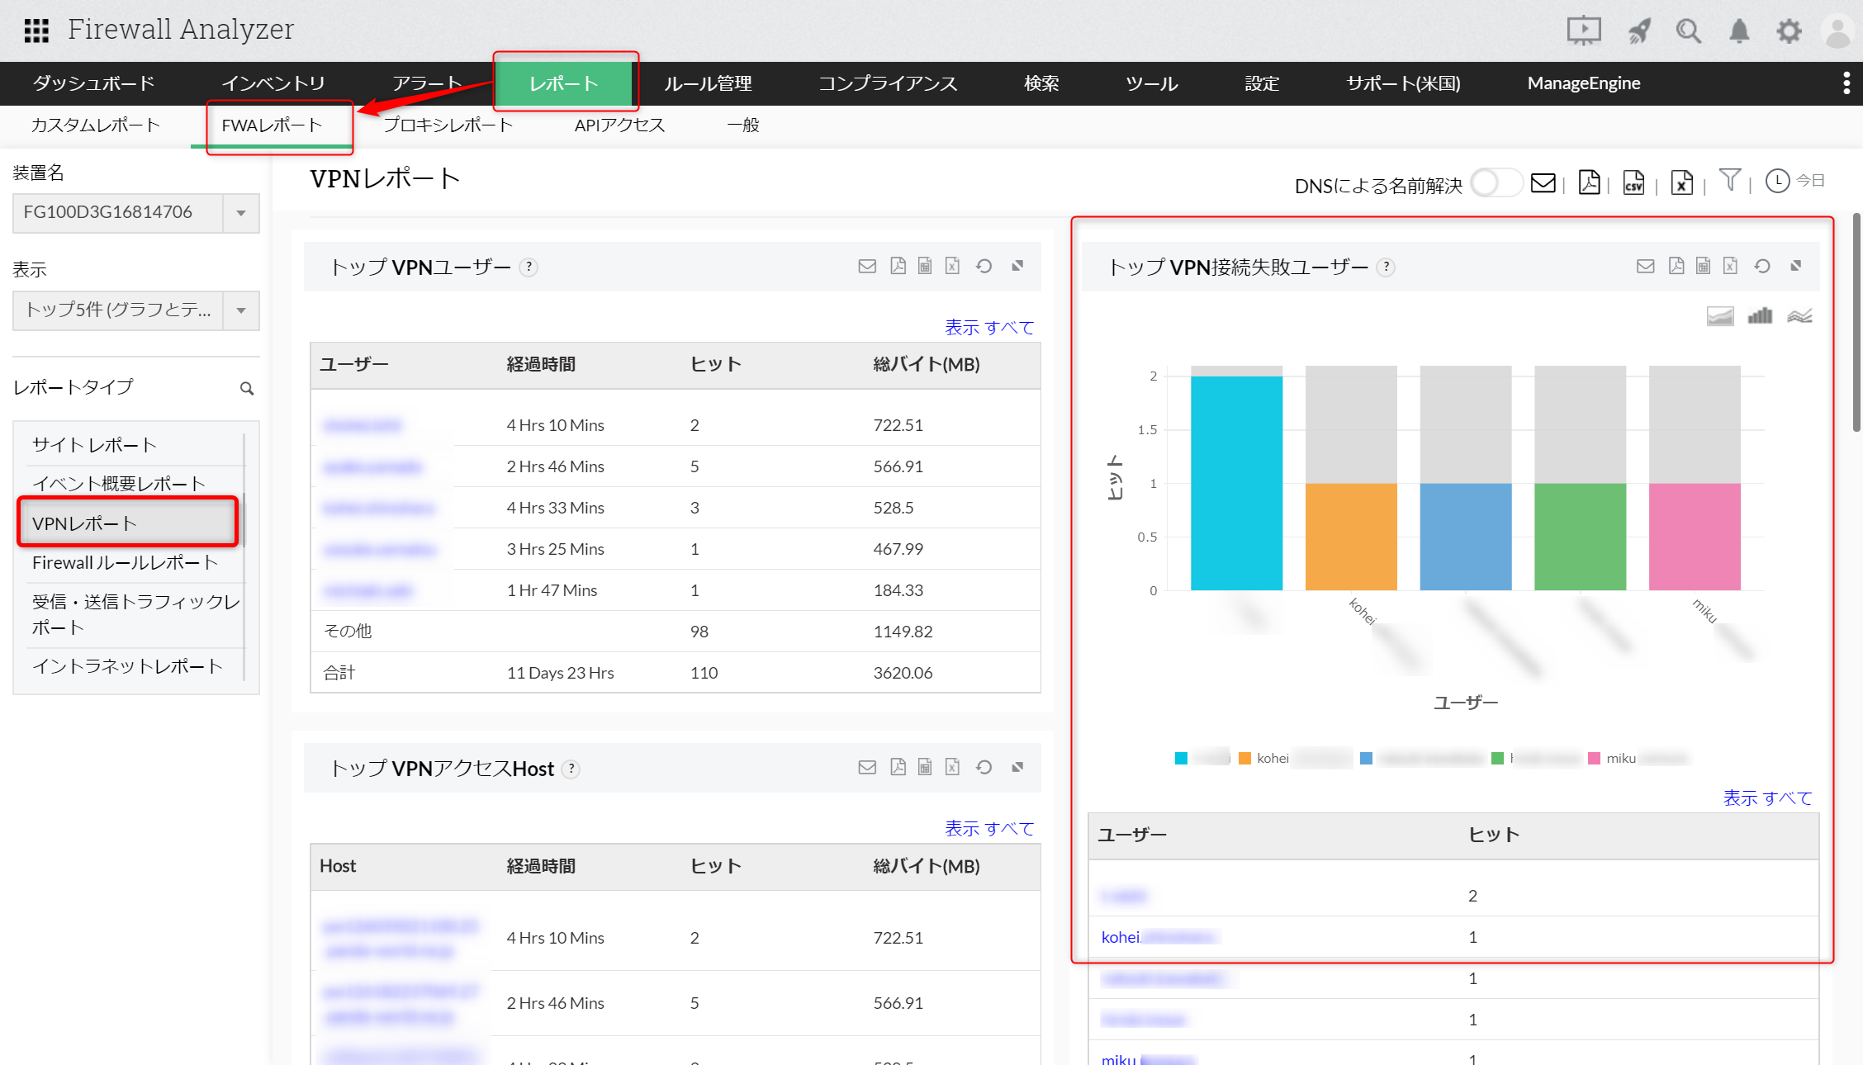Open the ルール管理 tab
Image resolution: width=1863 pixels, height=1065 pixels.
tap(708, 83)
